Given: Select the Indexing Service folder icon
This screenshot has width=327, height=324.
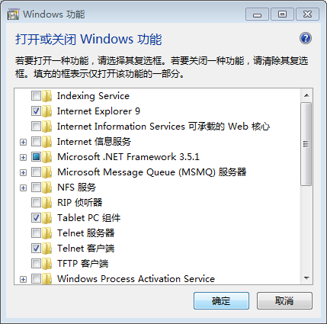Looking at the screenshot, I should [47, 96].
